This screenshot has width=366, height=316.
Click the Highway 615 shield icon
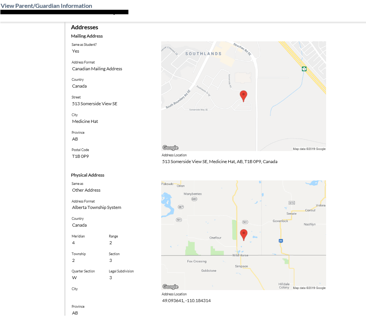(x=291, y=203)
